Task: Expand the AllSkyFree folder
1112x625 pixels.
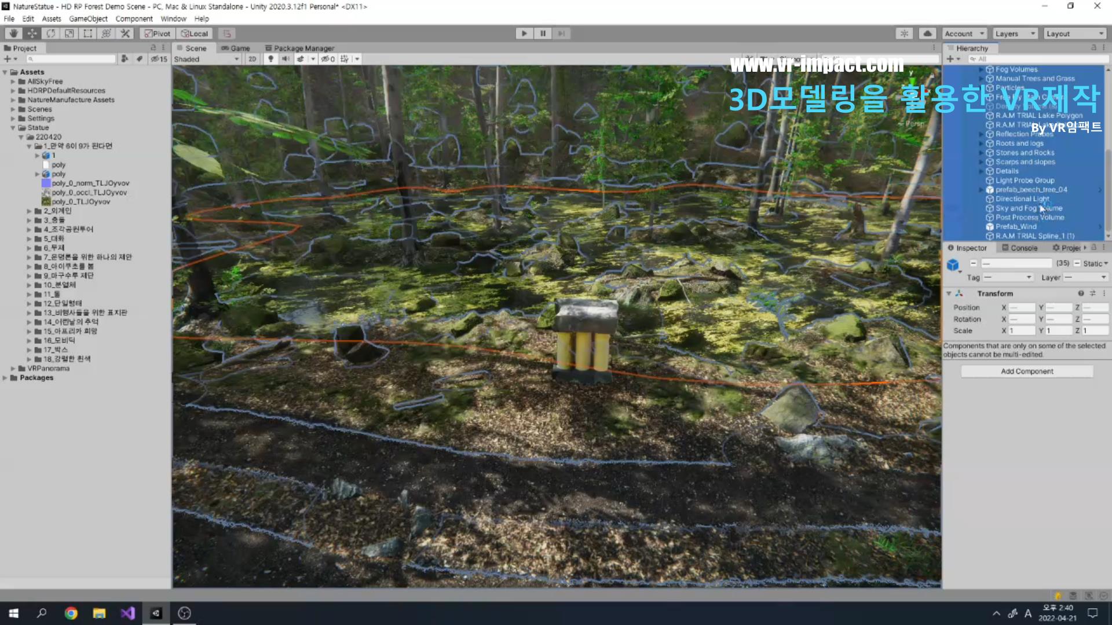Action: (x=13, y=82)
